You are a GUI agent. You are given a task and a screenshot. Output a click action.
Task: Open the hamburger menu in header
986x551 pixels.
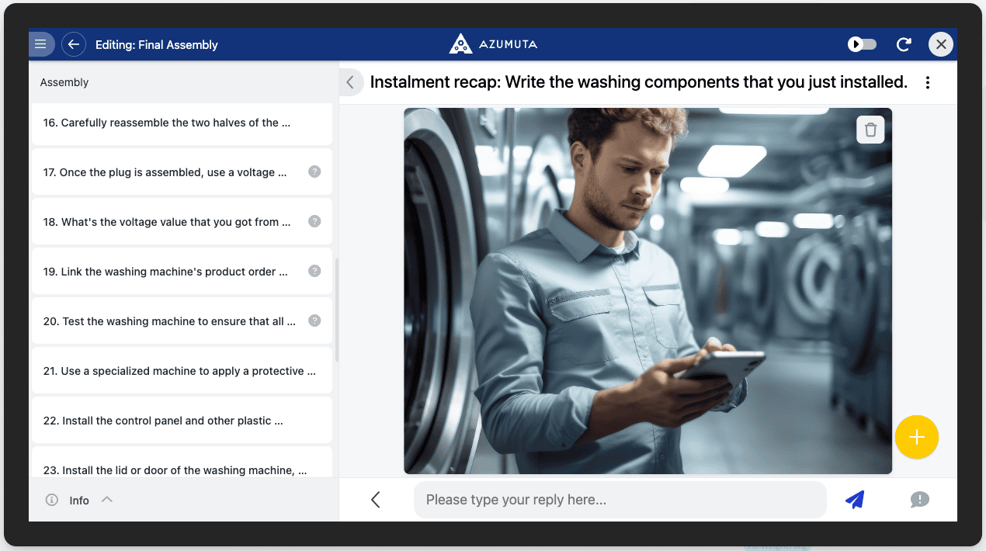pyautogui.click(x=40, y=44)
